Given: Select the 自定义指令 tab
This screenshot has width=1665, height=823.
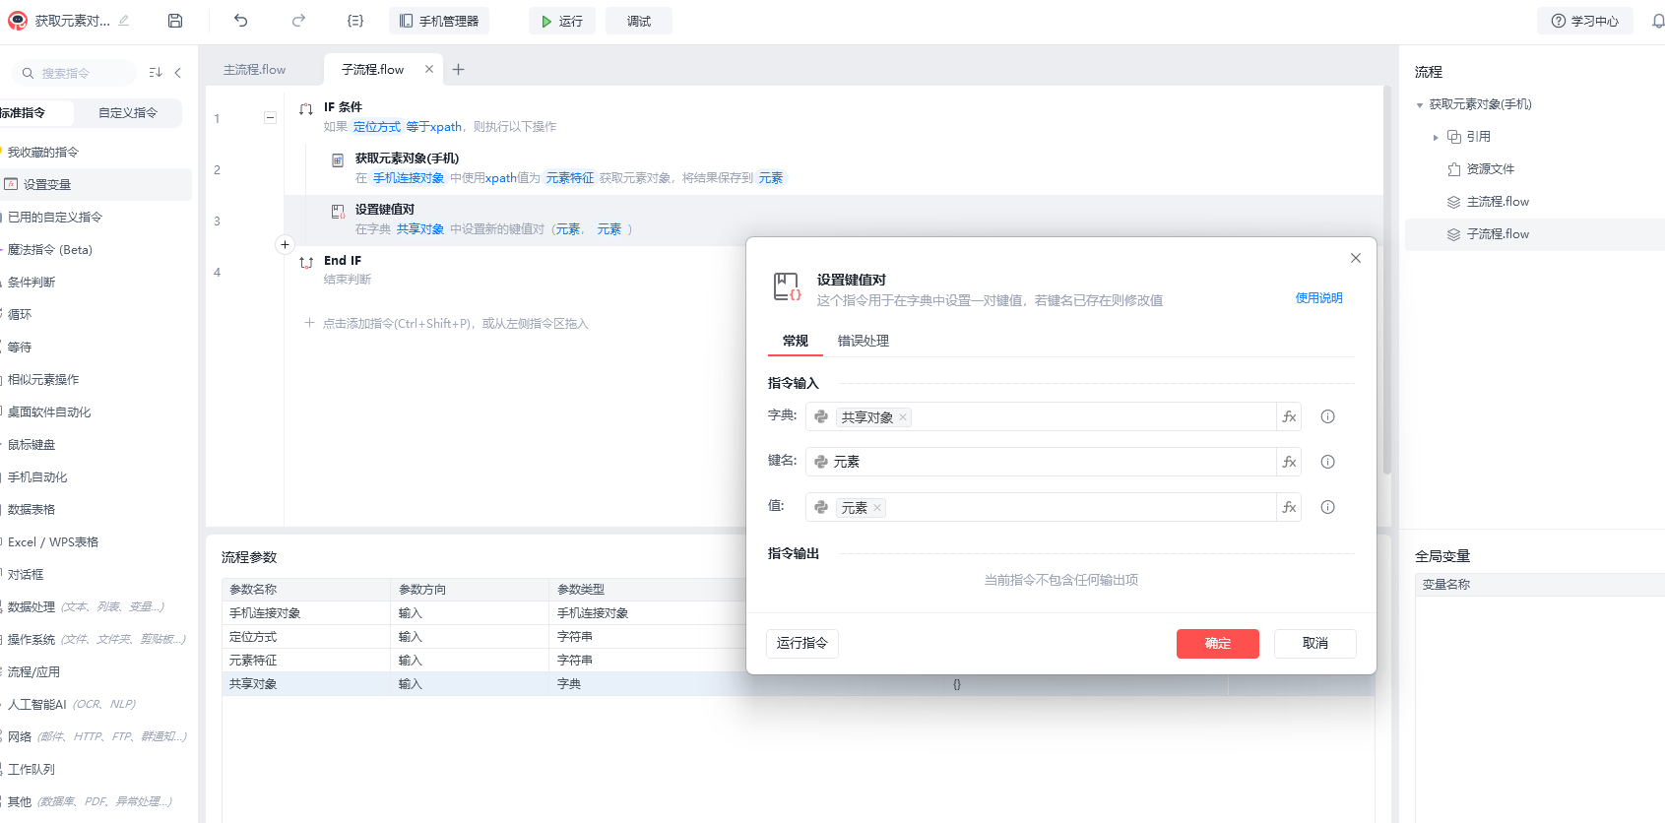Looking at the screenshot, I should (128, 113).
